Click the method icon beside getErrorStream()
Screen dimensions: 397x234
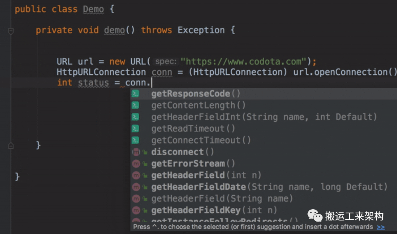point(136,164)
